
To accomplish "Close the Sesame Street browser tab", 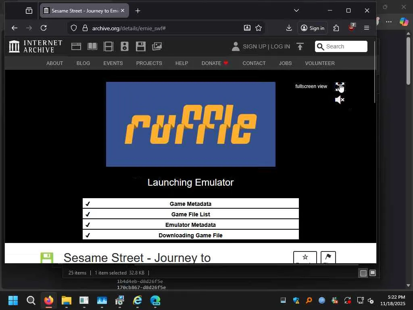I will pos(123,10).
